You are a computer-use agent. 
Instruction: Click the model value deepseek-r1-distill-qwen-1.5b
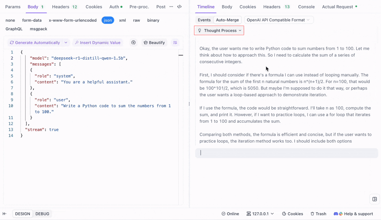click(88, 58)
